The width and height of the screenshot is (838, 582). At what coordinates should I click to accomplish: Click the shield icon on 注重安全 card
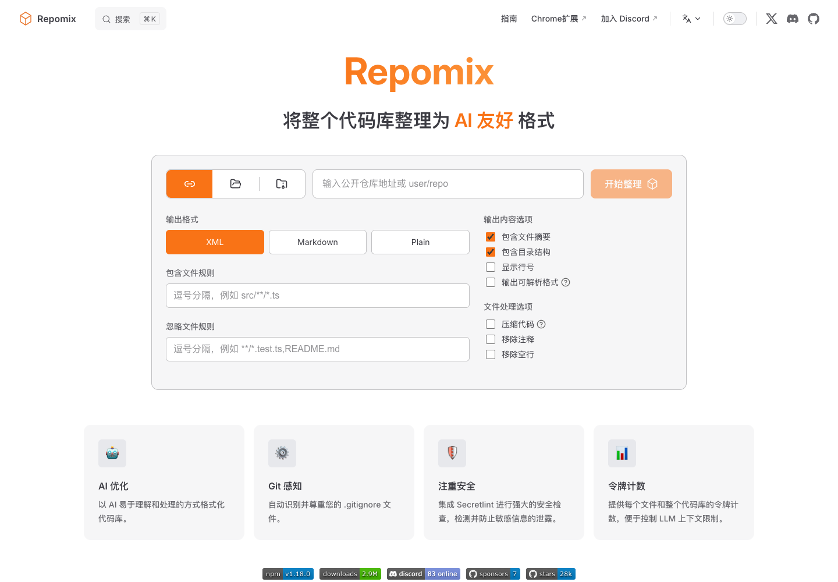452,453
